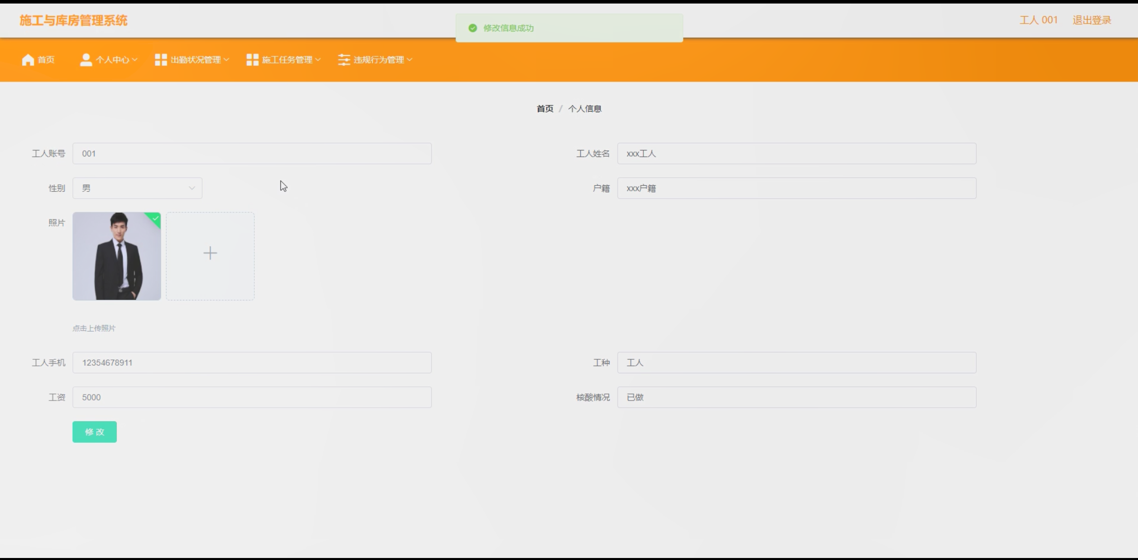Click the 工人 001 user link
The image size is (1138, 560).
click(1038, 20)
